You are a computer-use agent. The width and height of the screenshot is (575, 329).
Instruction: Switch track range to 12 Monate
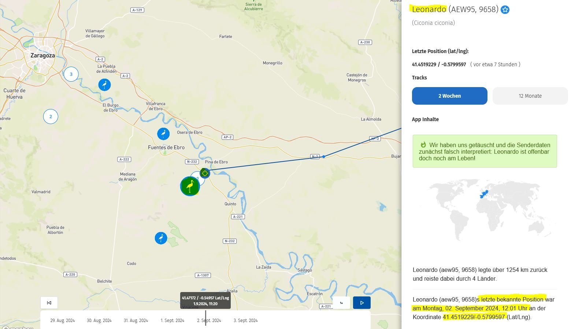[x=530, y=96]
